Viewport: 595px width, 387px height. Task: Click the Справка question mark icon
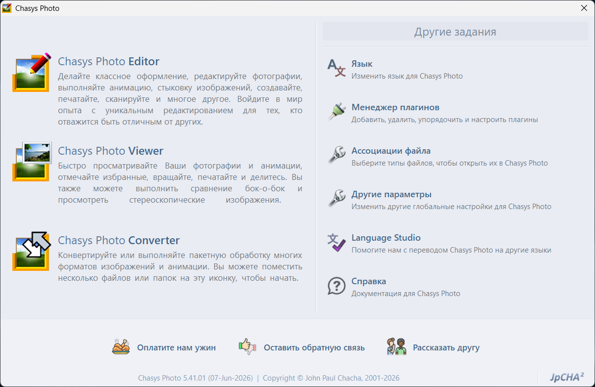pyautogui.click(x=337, y=285)
